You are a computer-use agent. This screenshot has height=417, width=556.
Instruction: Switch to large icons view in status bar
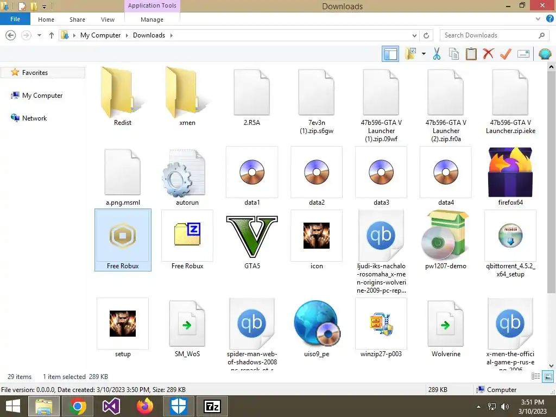pos(548,376)
